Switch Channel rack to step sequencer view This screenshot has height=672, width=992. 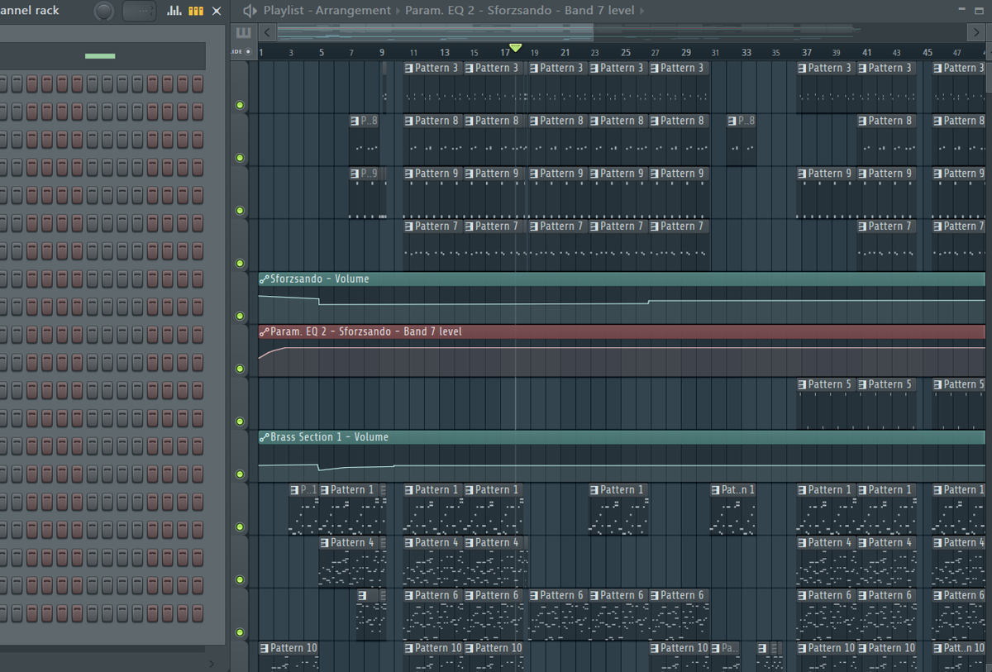(196, 11)
